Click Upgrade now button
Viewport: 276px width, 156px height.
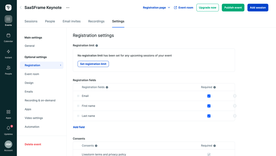pos(207,7)
